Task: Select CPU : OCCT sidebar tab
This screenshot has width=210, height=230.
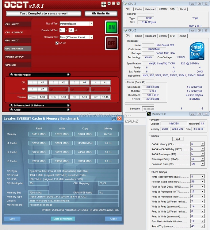Action: [x=17, y=24]
